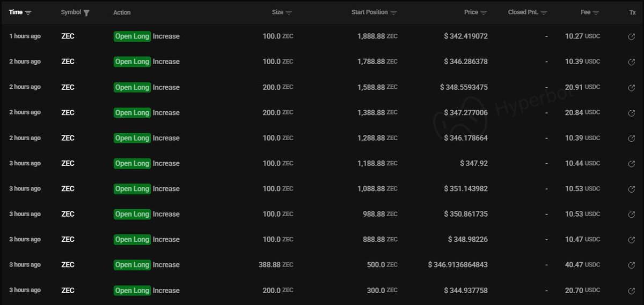Click the Open Long badge on the 388.88 ZEC row
Image resolution: width=644 pixels, height=305 pixels.
(x=132, y=265)
